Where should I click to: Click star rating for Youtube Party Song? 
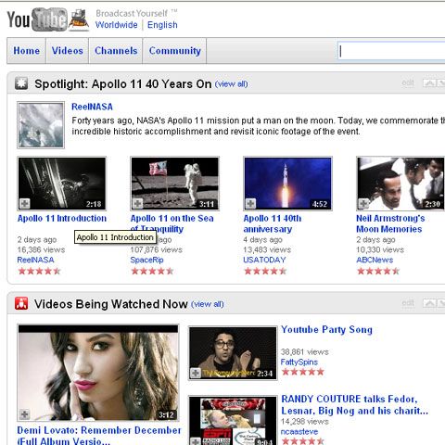click(x=303, y=372)
